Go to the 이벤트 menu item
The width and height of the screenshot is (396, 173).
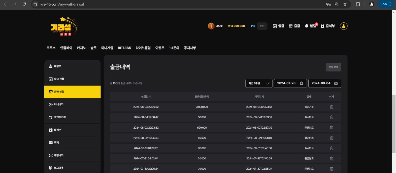[160, 48]
